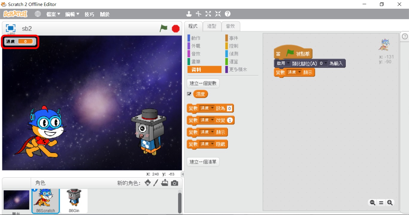Open the 編輯 menu

click(x=72, y=14)
